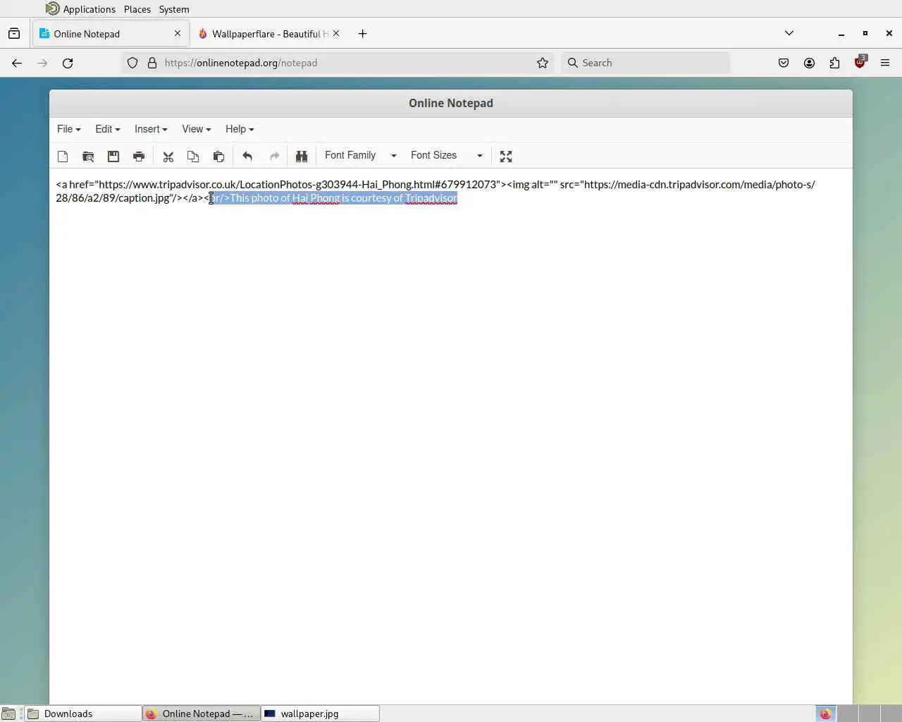Expand the Font Family dropdown
The width and height of the screenshot is (902, 722).
[x=360, y=156]
